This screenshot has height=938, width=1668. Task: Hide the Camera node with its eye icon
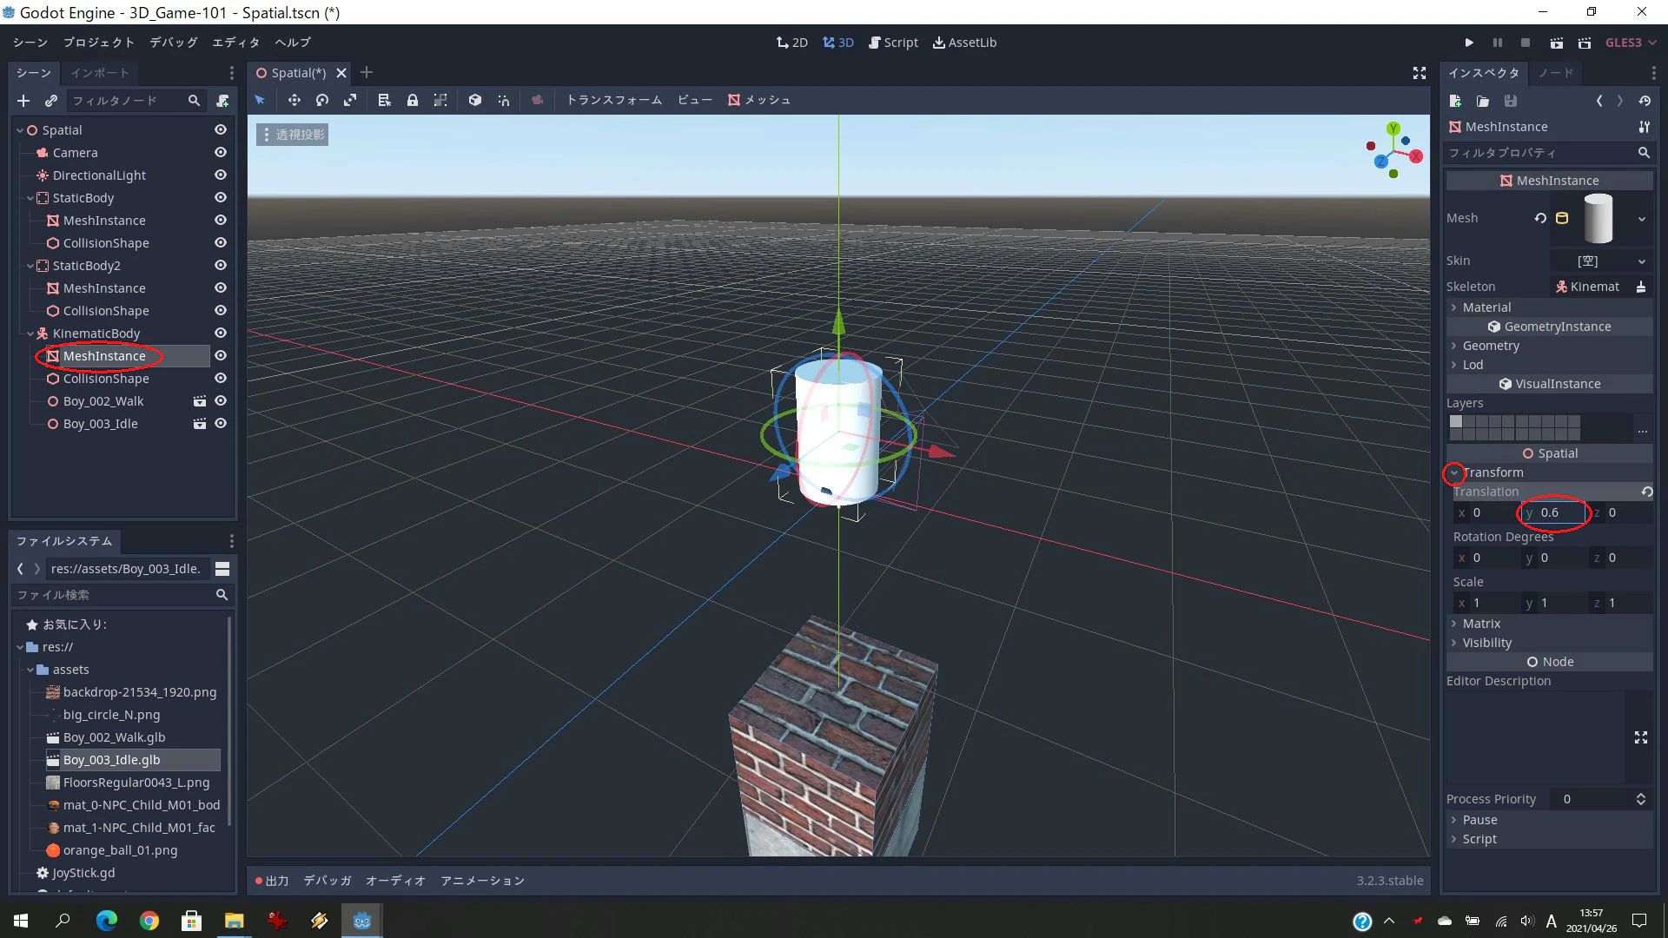[221, 153]
